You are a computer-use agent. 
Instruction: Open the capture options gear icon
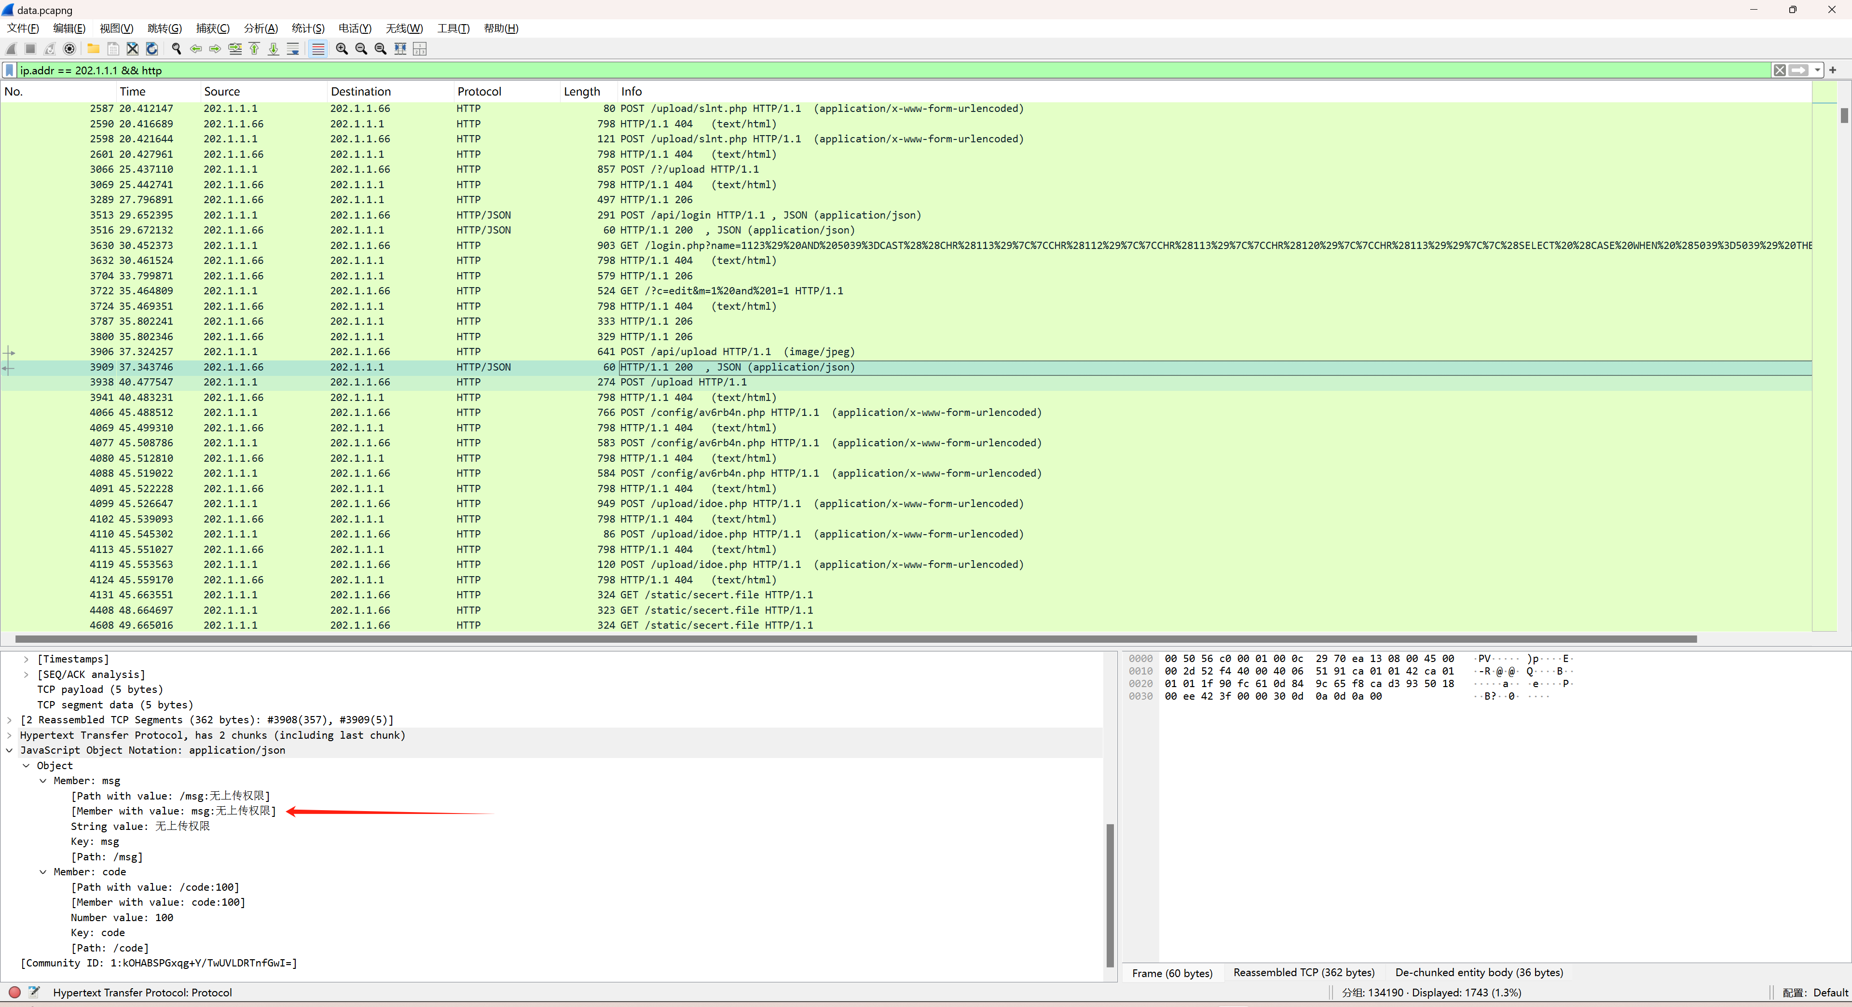[70, 49]
